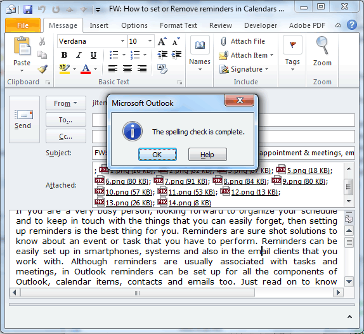Click the Cut scissors icon
The image size is (364, 334).
pos(42,41)
